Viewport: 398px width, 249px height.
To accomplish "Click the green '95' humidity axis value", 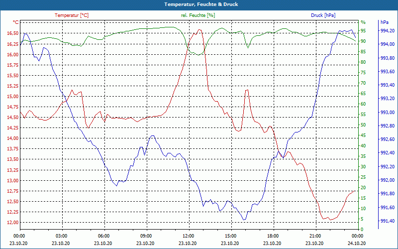I will point(363,31).
